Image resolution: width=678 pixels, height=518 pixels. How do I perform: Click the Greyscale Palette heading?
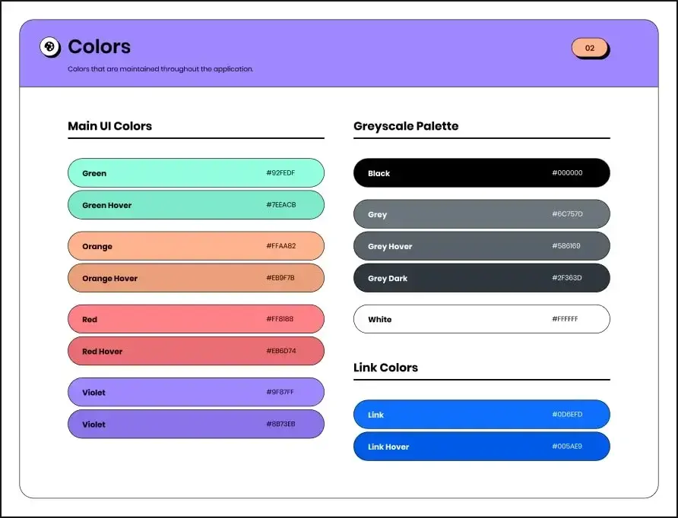tap(406, 126)
